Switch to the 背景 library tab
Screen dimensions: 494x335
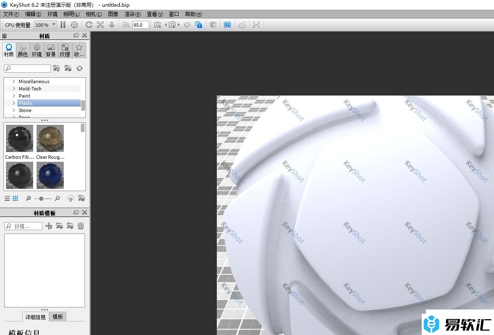(x=51, y=51)
